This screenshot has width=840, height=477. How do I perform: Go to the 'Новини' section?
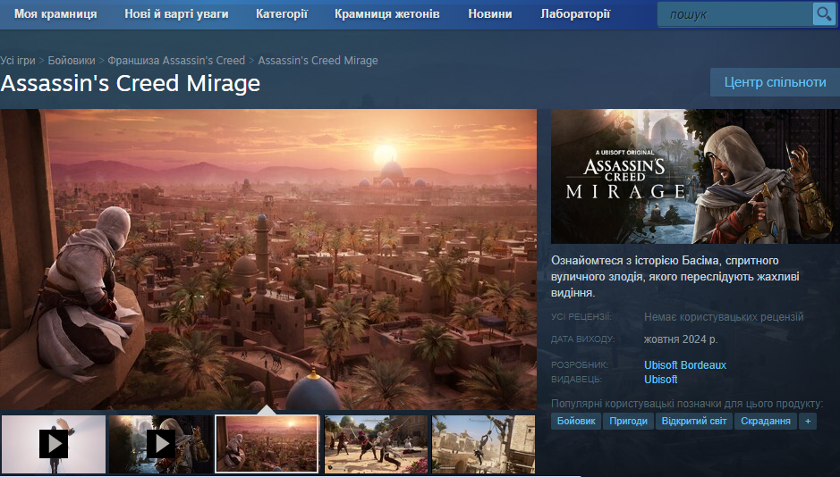point(490,14)
